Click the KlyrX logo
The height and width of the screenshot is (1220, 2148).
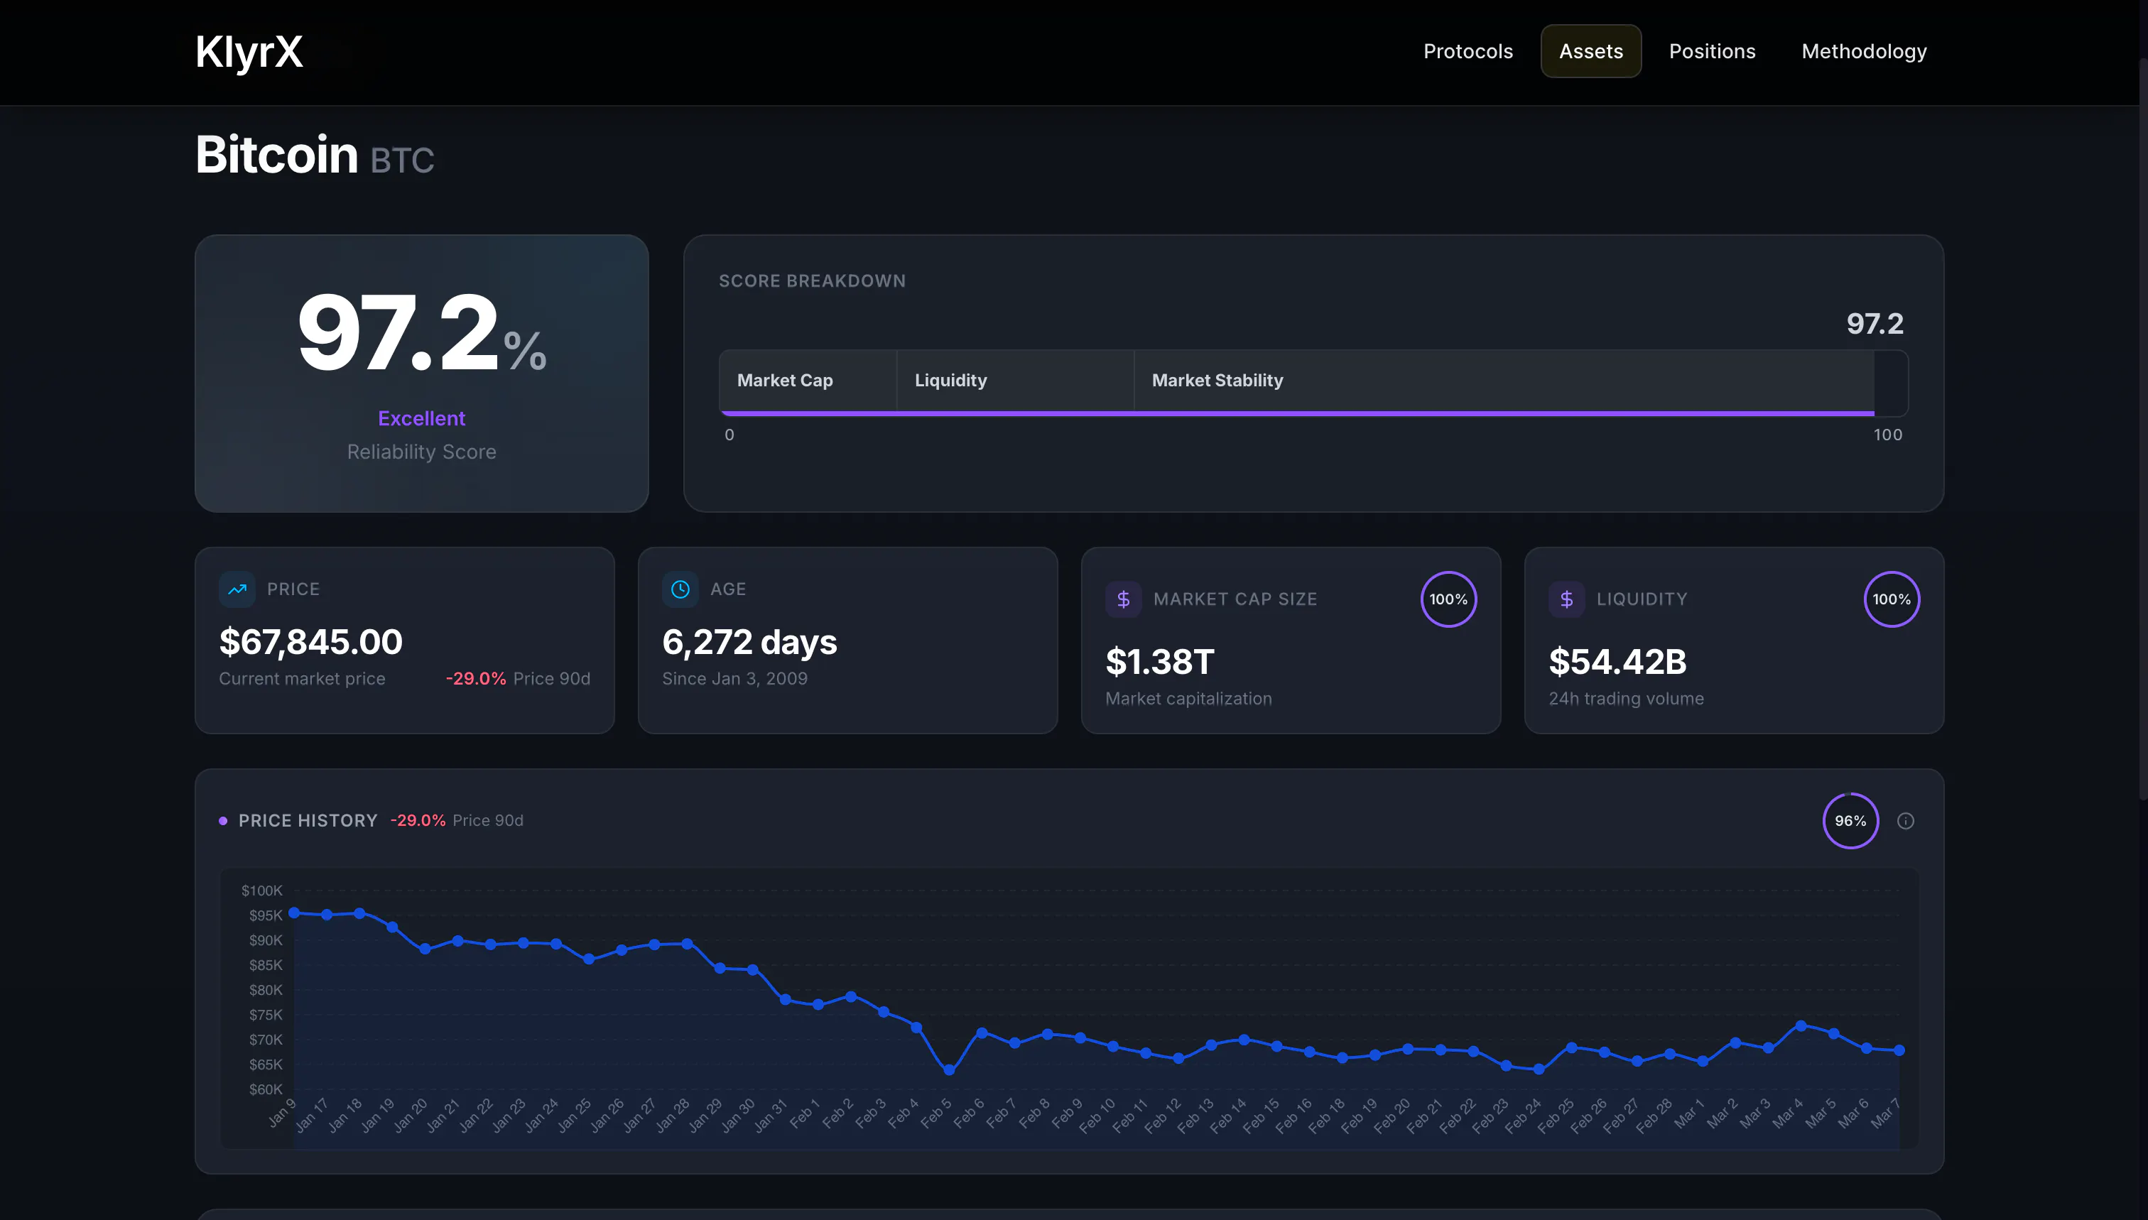249,52
